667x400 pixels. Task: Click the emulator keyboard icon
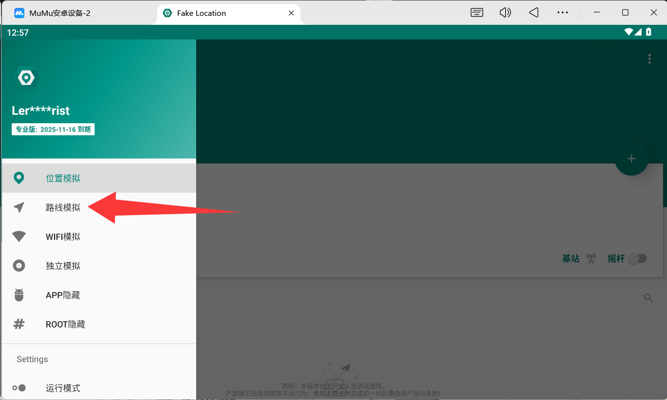pos(477,13)
